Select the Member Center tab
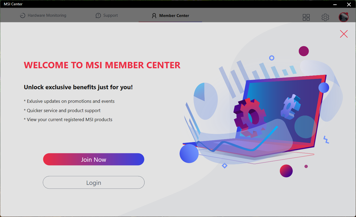This screenshot has width=356, height=217. pos(170,16)
